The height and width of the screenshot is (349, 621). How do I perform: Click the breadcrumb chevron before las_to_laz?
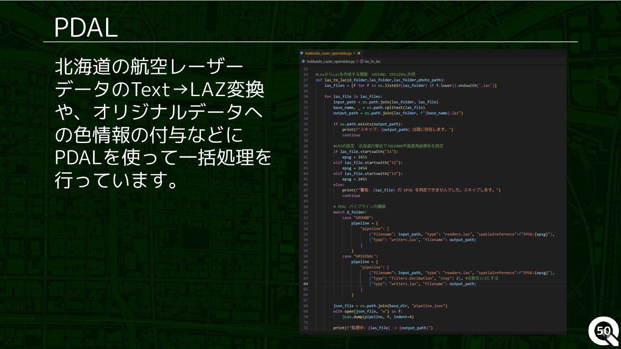coord(357,62)
